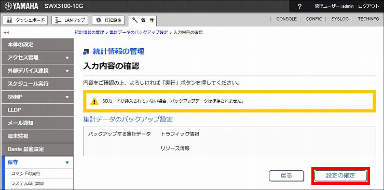The image size is (384, 190).
Task: Click the 統計情報の管理 page heading
Action: (x=118, y=51)
